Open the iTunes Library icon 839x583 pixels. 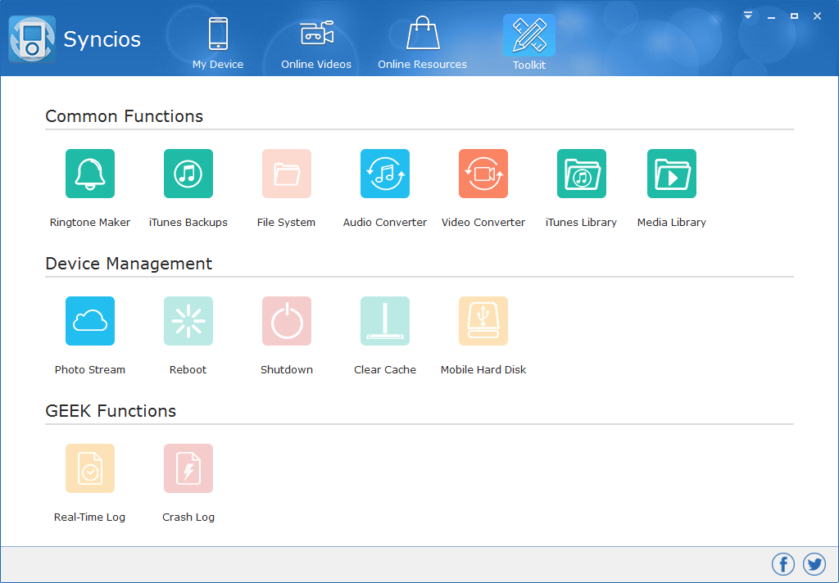click(582, 174)
